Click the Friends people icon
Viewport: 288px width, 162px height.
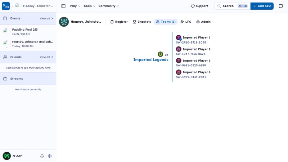click(5, 57)
